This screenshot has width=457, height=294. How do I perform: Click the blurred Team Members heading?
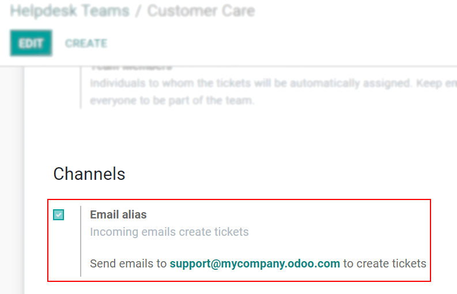(x=131, y=67)
